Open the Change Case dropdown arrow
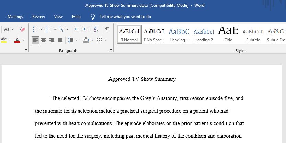Screen dimensions: 286x143 tap(12, 29)
